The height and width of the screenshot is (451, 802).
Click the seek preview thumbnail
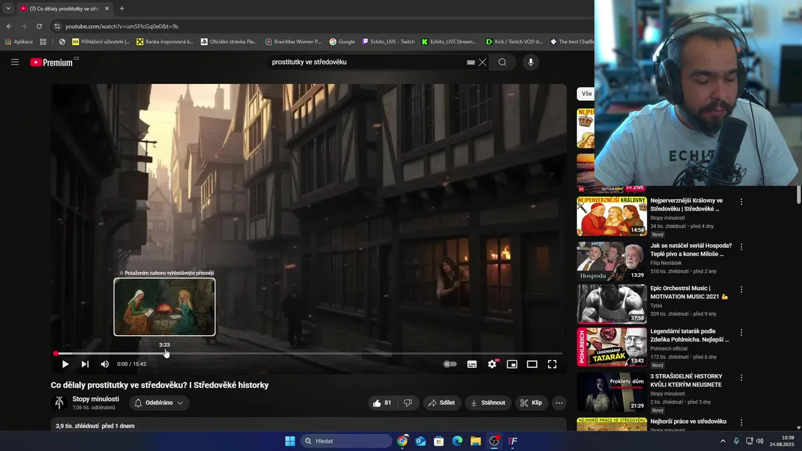pos(165,307)
